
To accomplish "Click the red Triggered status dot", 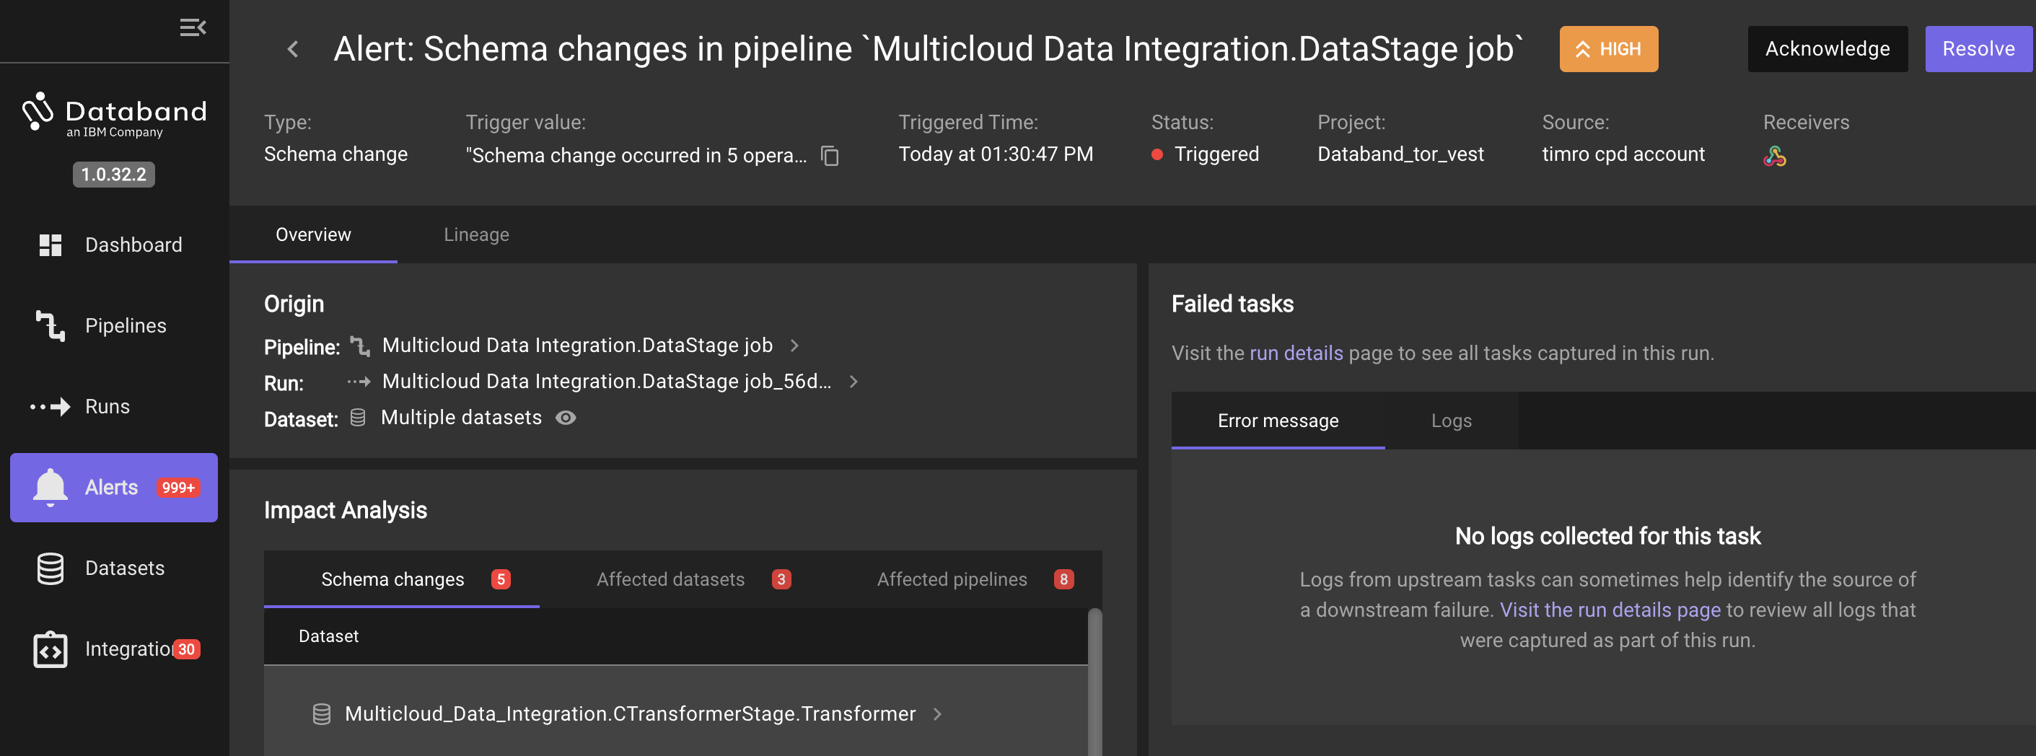I will [1157, 155].
